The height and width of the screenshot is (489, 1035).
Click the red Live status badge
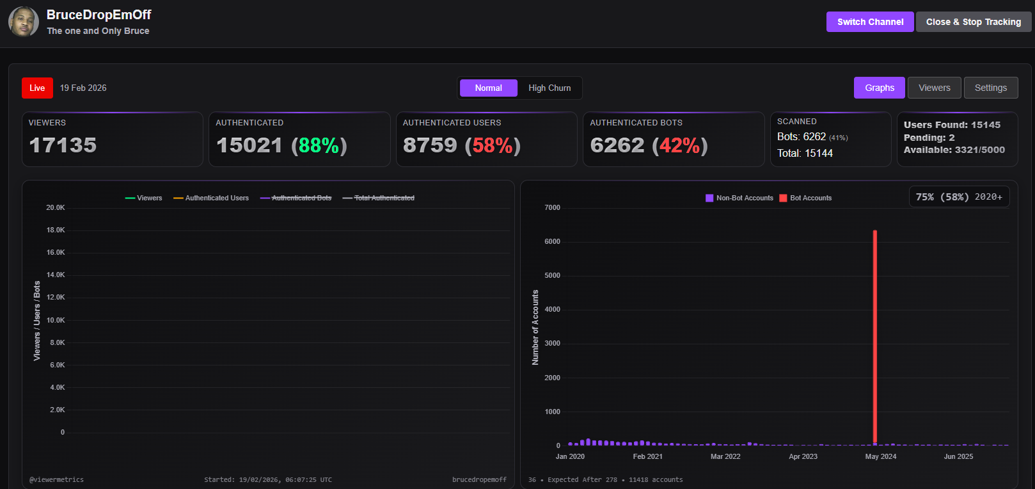pyautogui.click(x=37, y=88)
